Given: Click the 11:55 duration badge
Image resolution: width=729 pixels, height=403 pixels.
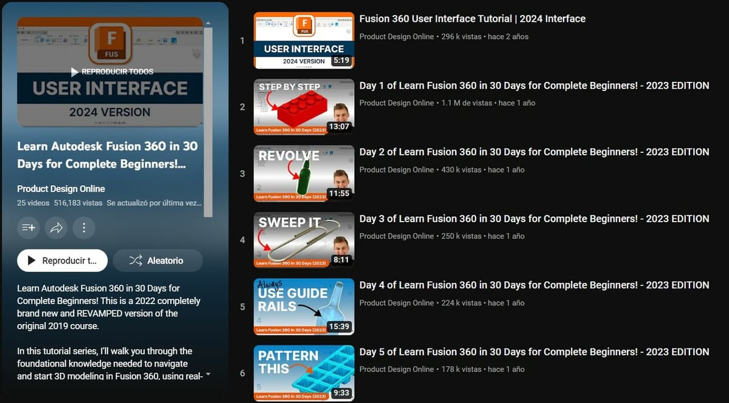Looking at the screenshot, I should (x=338, y=194).
